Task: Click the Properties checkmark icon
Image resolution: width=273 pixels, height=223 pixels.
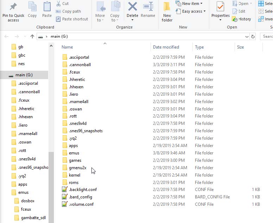Action: coord(221,7)
